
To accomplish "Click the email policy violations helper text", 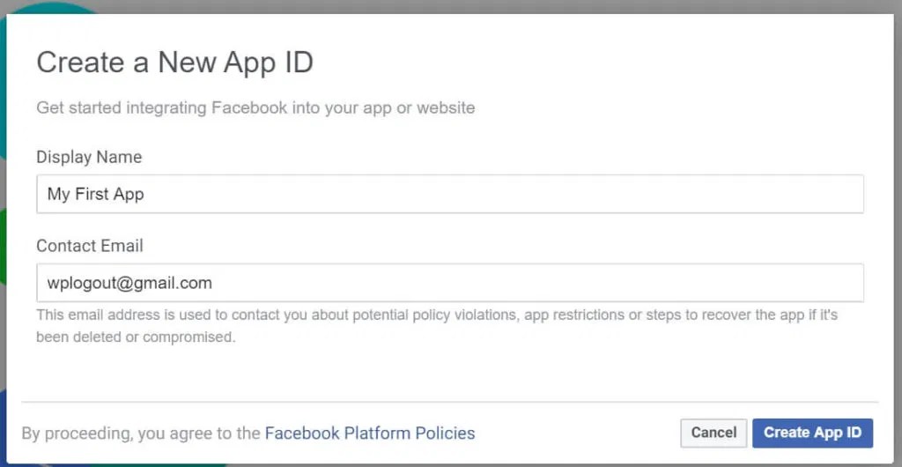I will 437,325.
